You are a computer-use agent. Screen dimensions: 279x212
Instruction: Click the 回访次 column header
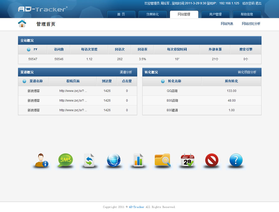point(120,49)
